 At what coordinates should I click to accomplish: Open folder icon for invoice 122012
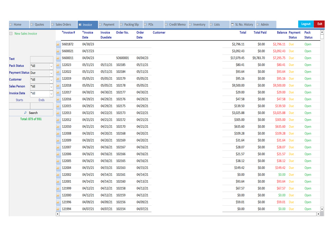58,120
